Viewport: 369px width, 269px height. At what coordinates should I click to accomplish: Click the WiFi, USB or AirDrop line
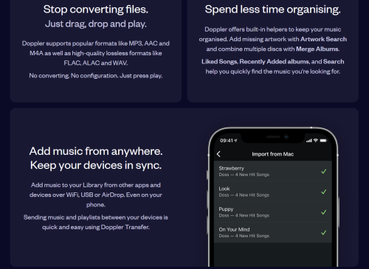(96, 195)
